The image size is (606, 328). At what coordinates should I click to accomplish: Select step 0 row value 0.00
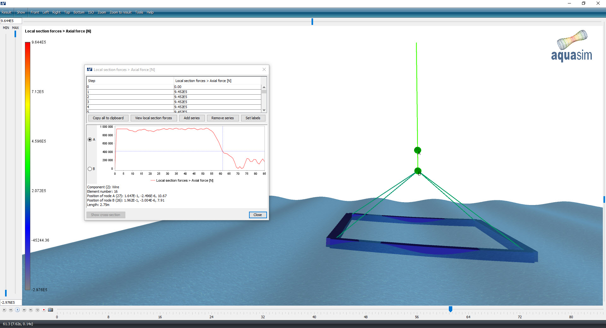[217, 87]
